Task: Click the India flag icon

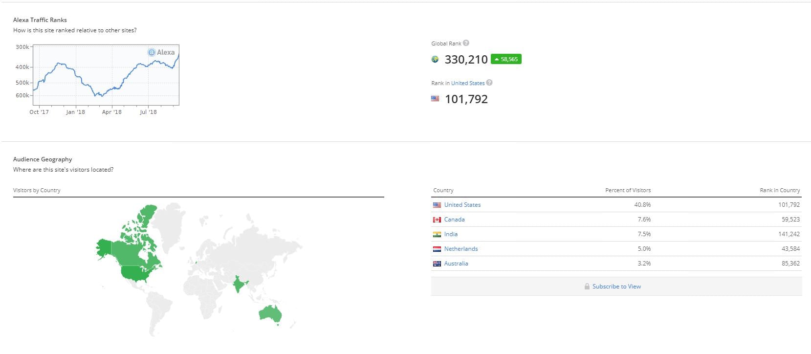Action: [437, 234]
